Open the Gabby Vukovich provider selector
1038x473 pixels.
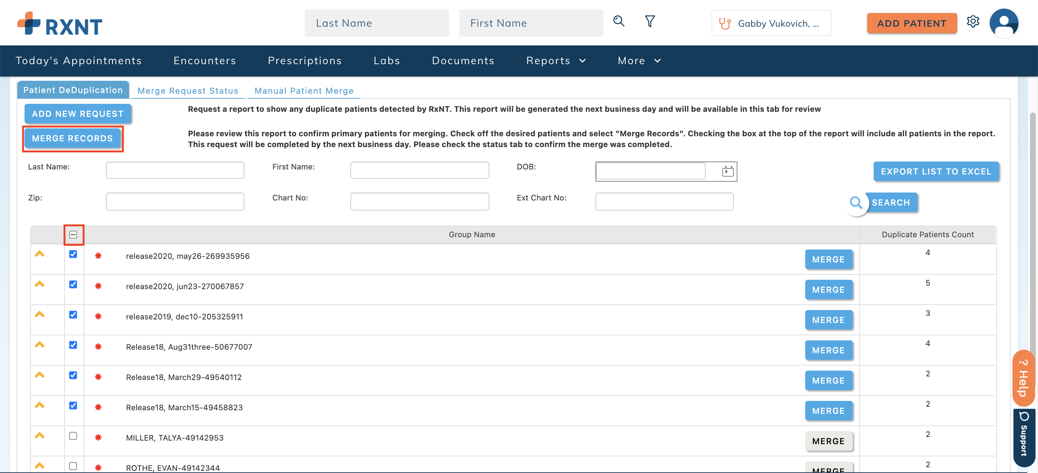tap(771, 23)
